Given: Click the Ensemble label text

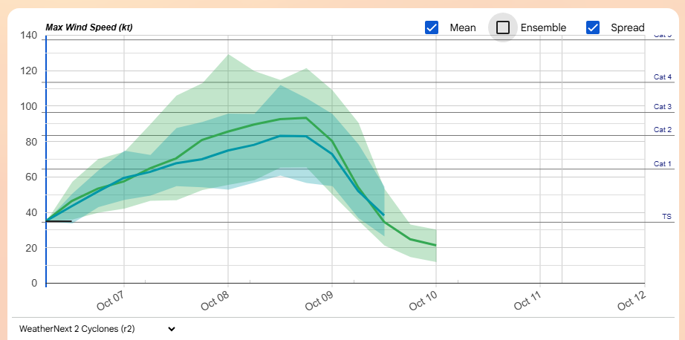Looking at the screenshot, I should pyautogui.click(x=543, y=28).
